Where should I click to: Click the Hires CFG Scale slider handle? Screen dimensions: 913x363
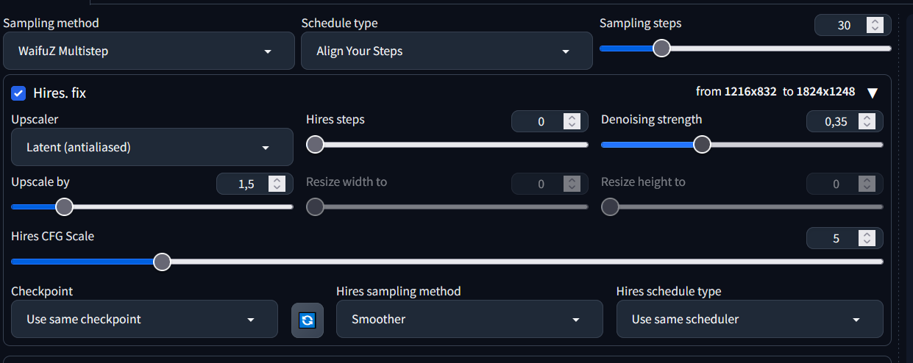(x=162, y=262)
